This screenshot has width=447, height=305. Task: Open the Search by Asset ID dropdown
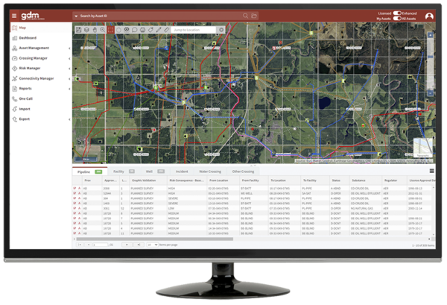77,15
